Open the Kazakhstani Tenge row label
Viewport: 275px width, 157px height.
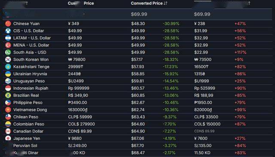31,67
